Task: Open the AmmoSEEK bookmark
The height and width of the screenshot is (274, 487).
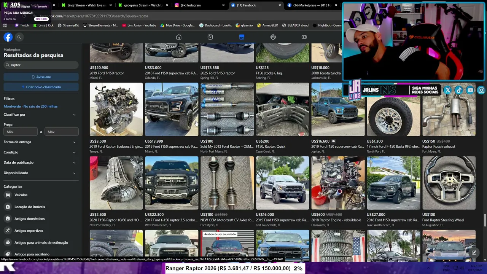Action: click(267, 25)
